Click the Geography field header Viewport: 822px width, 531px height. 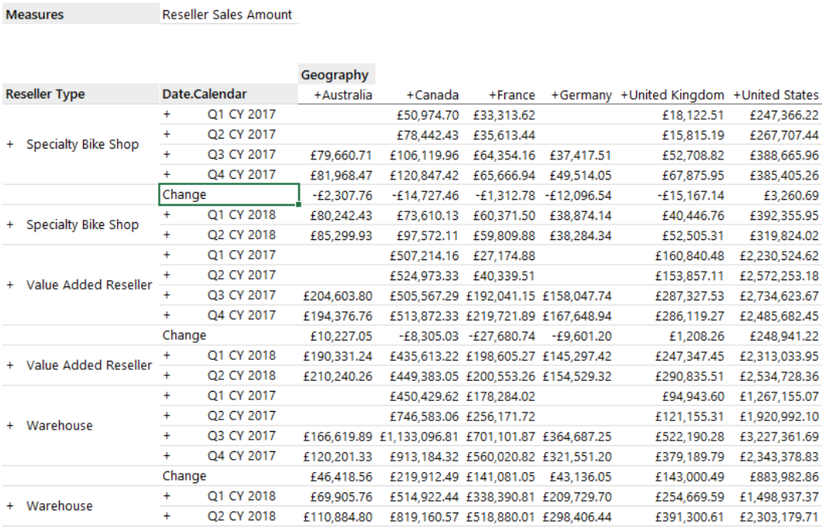(333, 75)
